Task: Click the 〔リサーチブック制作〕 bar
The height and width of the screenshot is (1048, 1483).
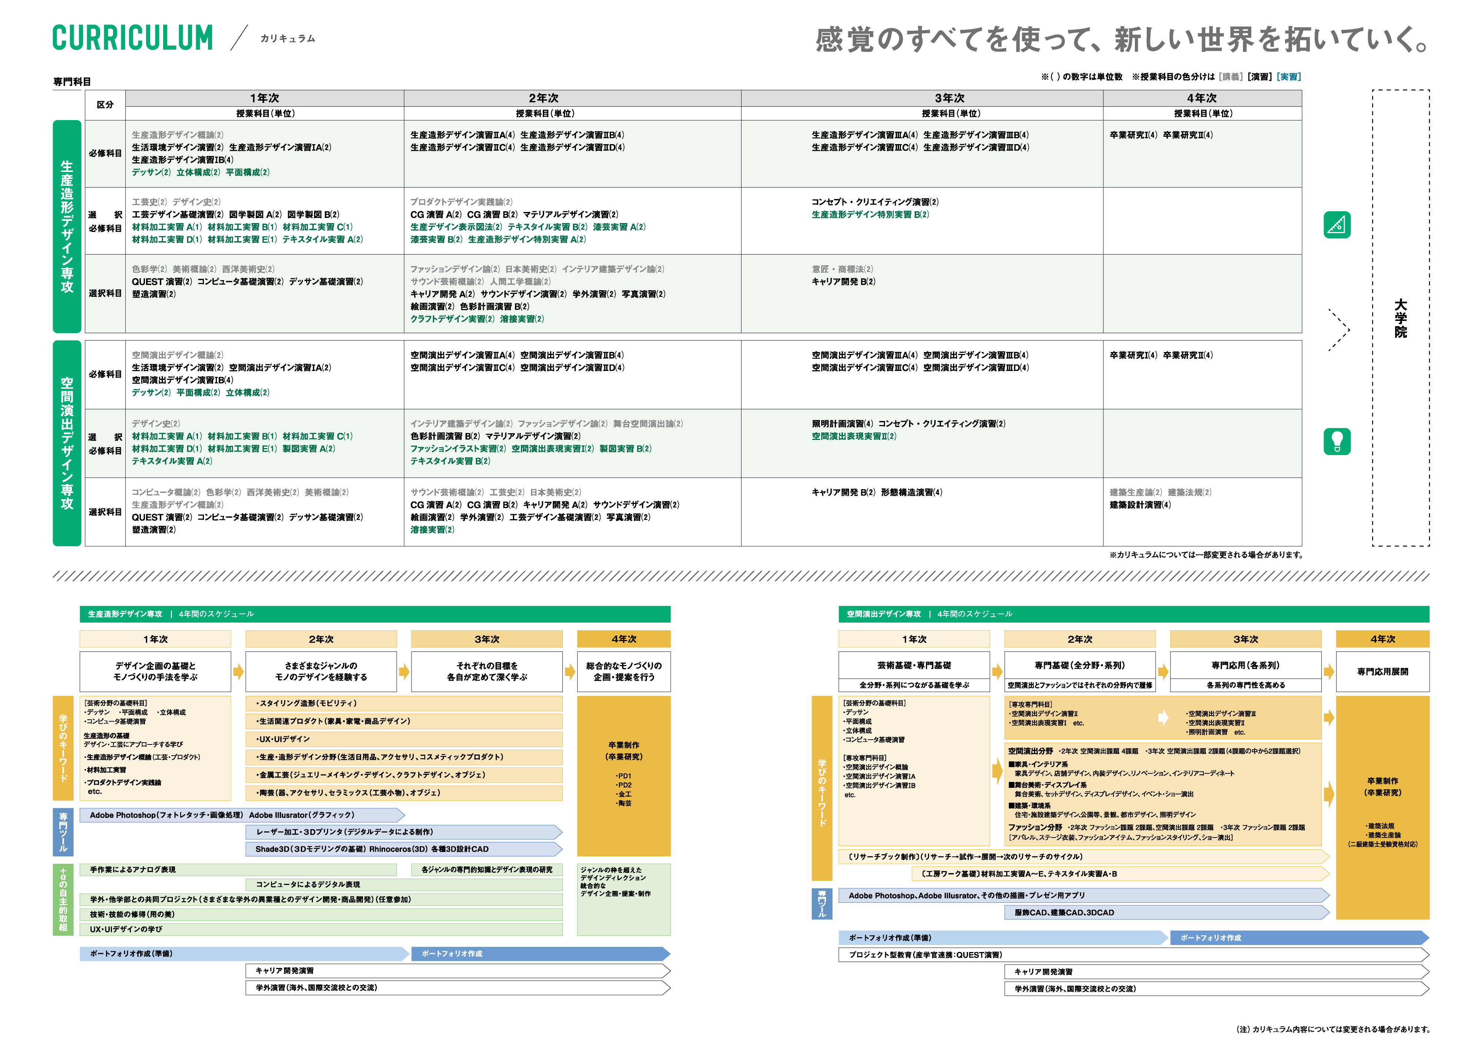Action: tap(1084, 857)
